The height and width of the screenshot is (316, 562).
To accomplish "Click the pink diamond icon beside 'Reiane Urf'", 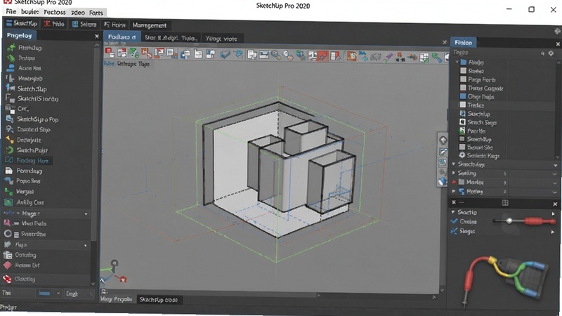I will [8, 265].
